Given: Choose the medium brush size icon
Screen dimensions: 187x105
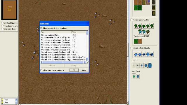Looking at the screenshot, I should (142, 65).
